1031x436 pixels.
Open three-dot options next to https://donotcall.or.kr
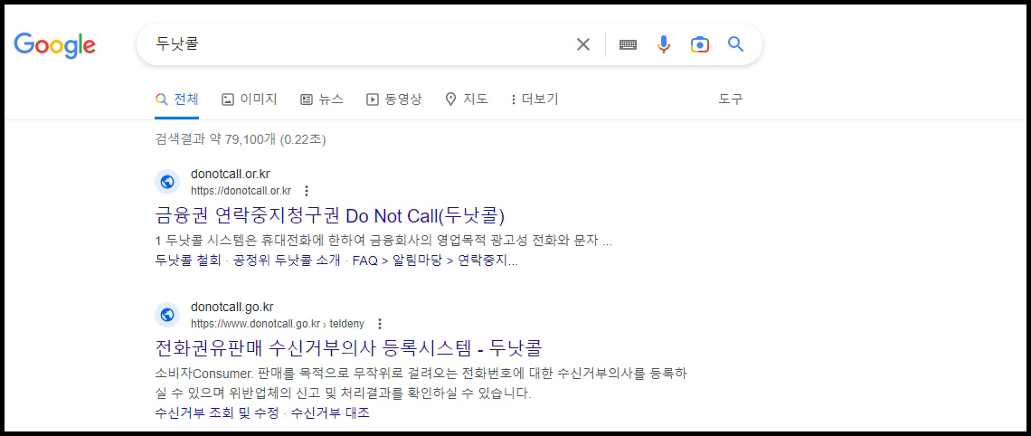(x=306, y=192)
